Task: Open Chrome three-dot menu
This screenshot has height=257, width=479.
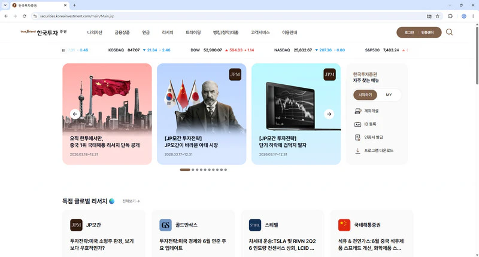Action: 473,16
